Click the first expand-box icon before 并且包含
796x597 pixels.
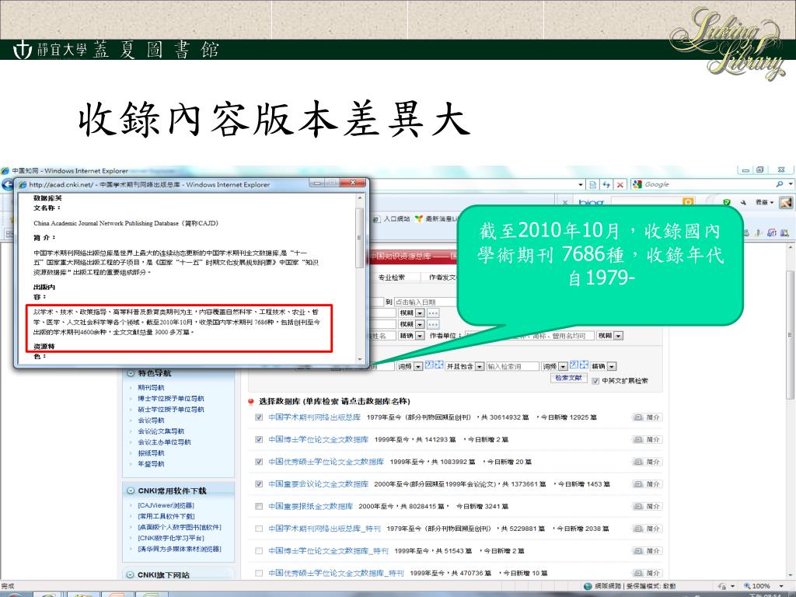[x=439, y=365]
